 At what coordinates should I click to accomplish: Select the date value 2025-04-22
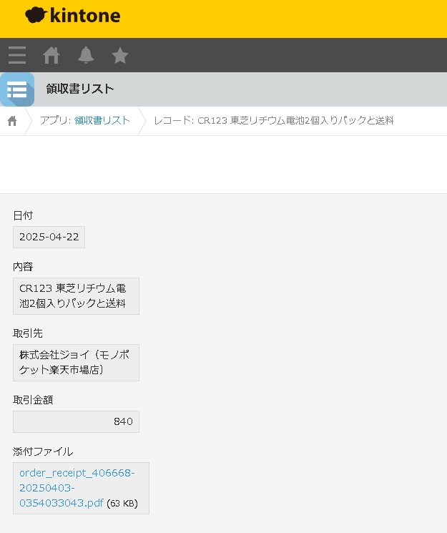[49, 237]
